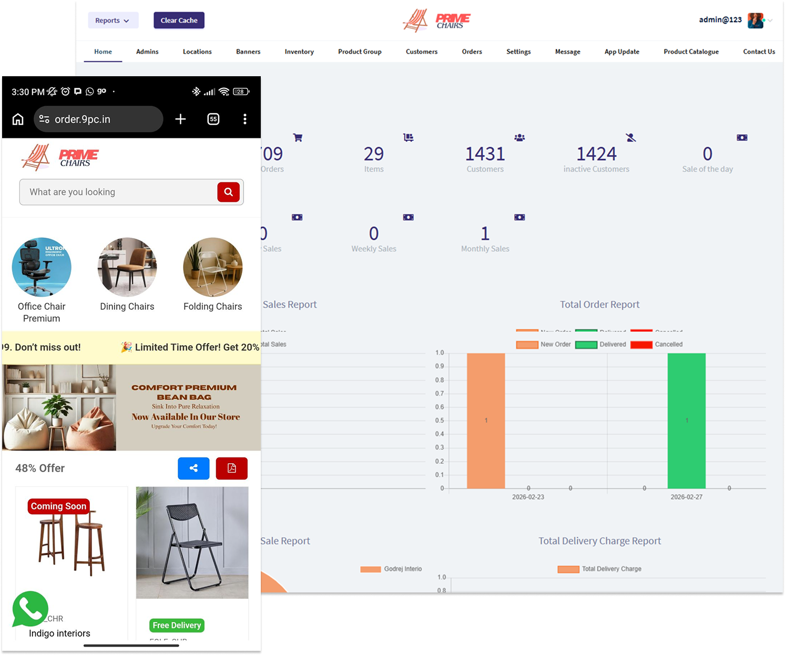
Task: Toggle Cancelled legend in order report
Action: [x=656, y=345]
